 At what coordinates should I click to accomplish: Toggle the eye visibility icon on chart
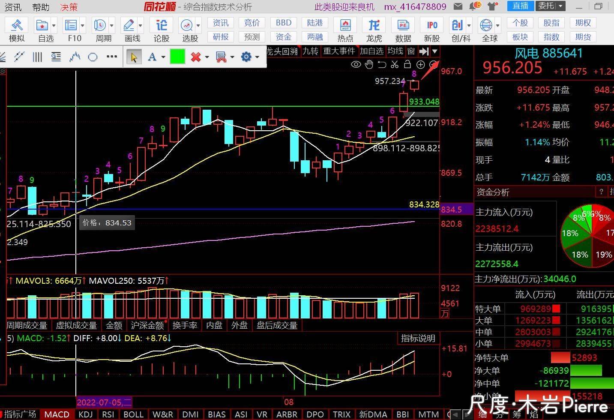click(356, 65)
